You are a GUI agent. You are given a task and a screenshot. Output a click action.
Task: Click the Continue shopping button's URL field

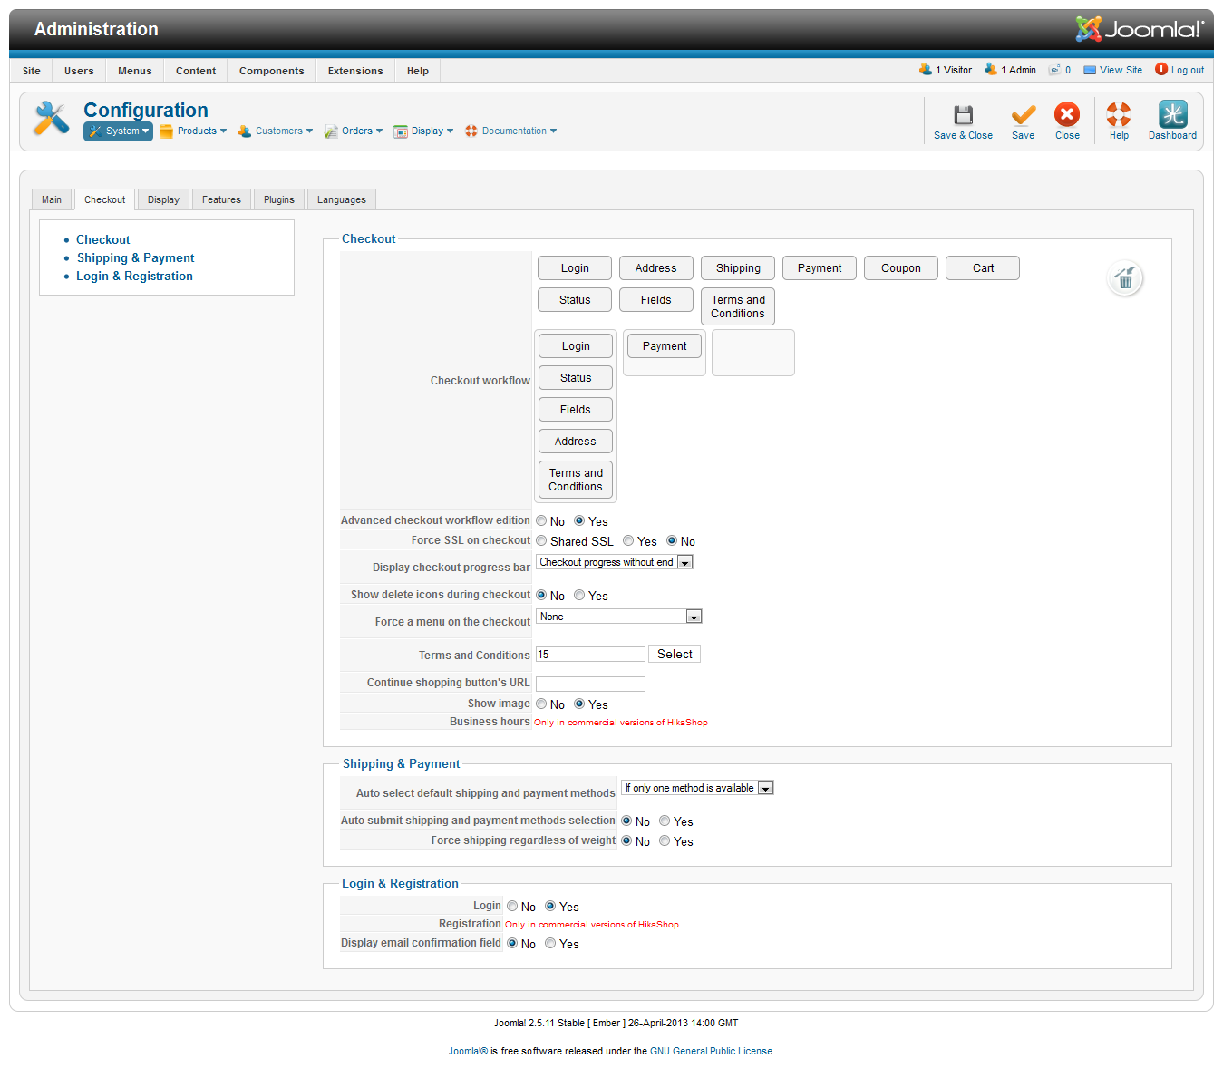point(590,684)
